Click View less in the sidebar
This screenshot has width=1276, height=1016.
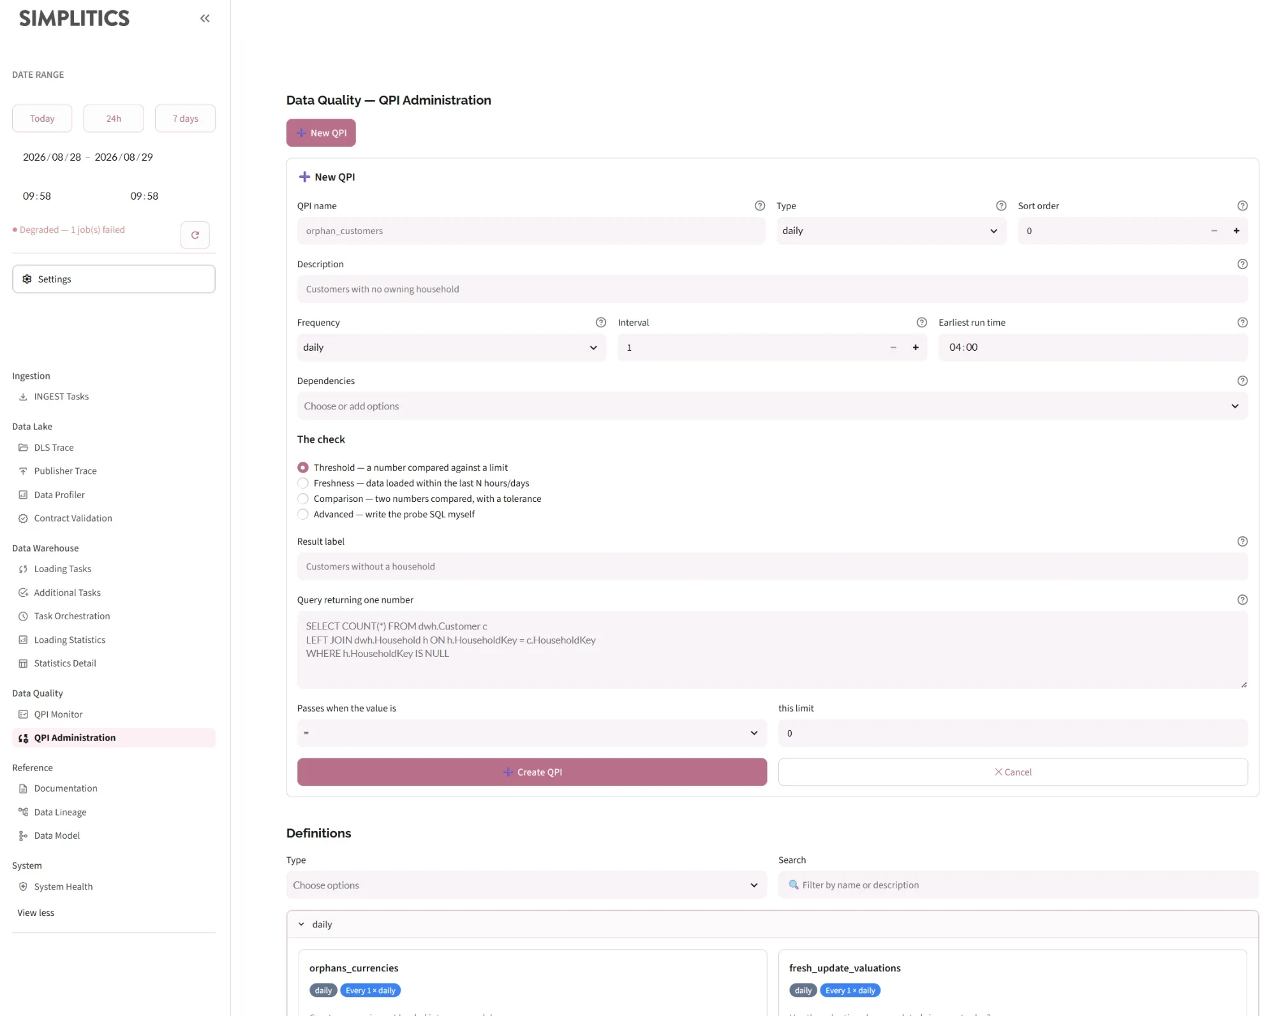click(36, 913)
